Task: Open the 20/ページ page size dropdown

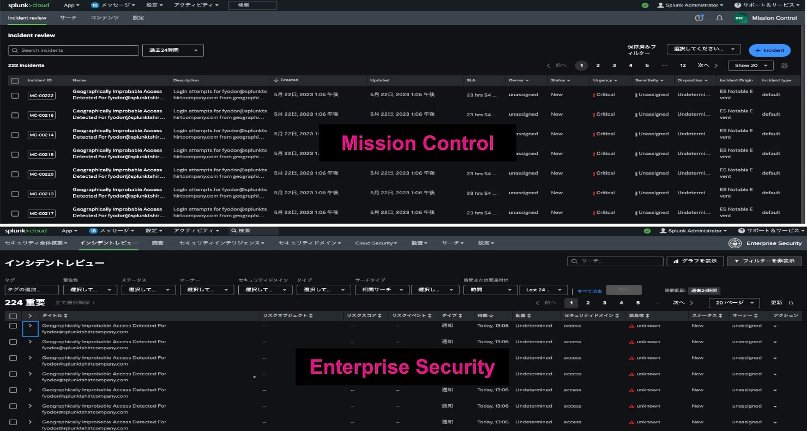Action: [734, 303]
